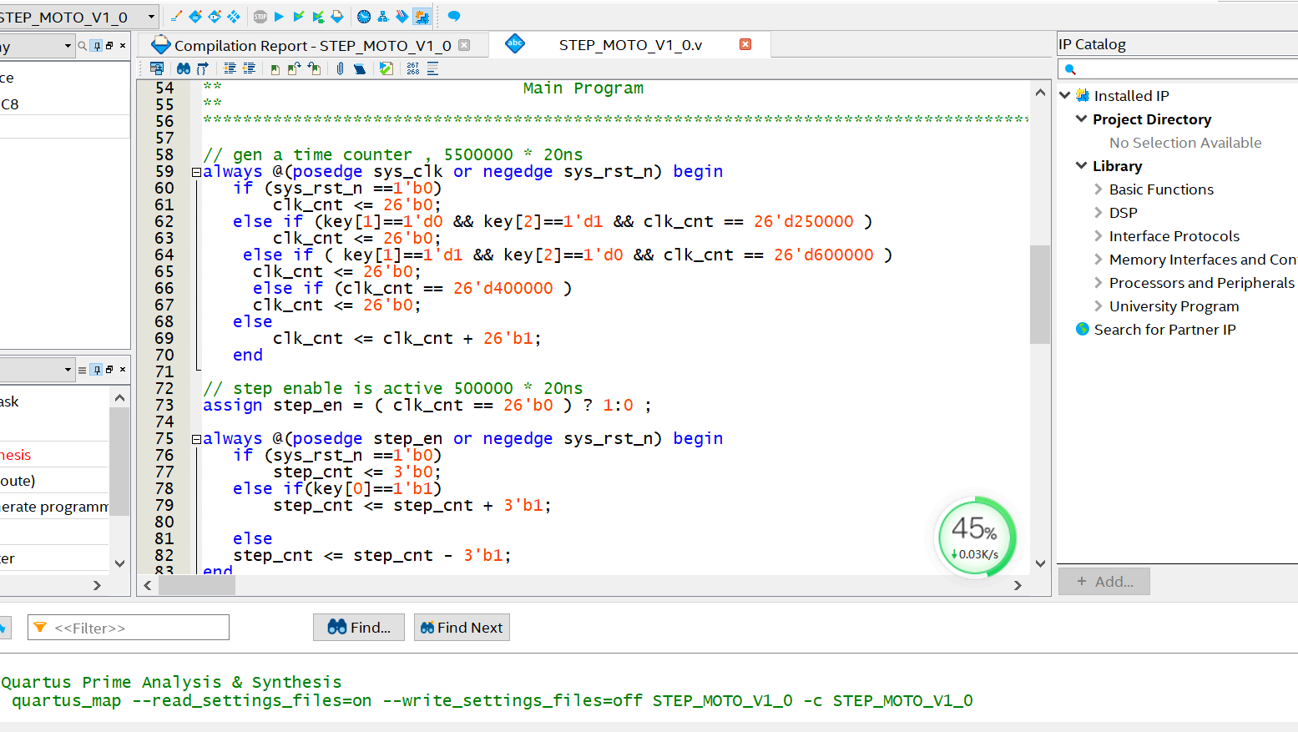Screen dimensions: 1298x732
Task: Expand the Basic Functions category
Action: [x=1099, y=189]
